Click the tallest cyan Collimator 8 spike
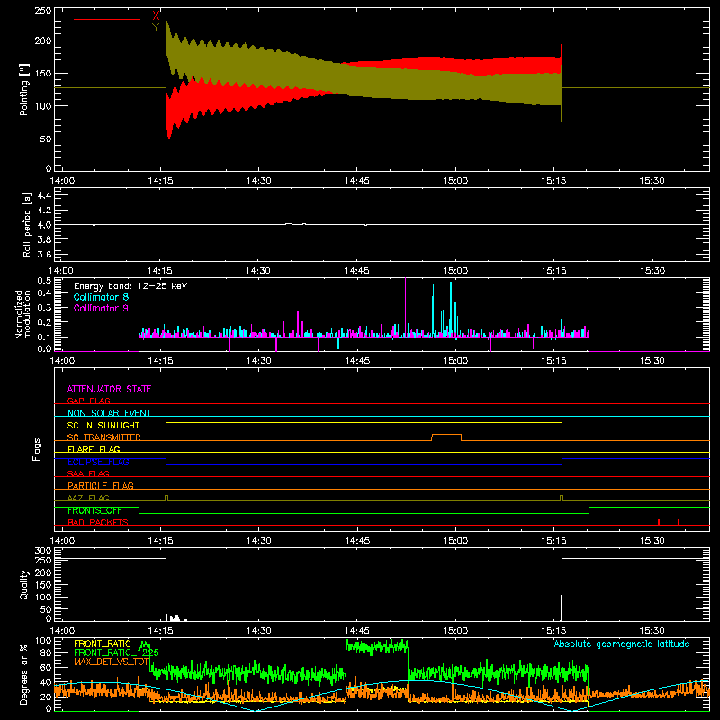Screen dimensions: 720x720 (x=451, y=309)
